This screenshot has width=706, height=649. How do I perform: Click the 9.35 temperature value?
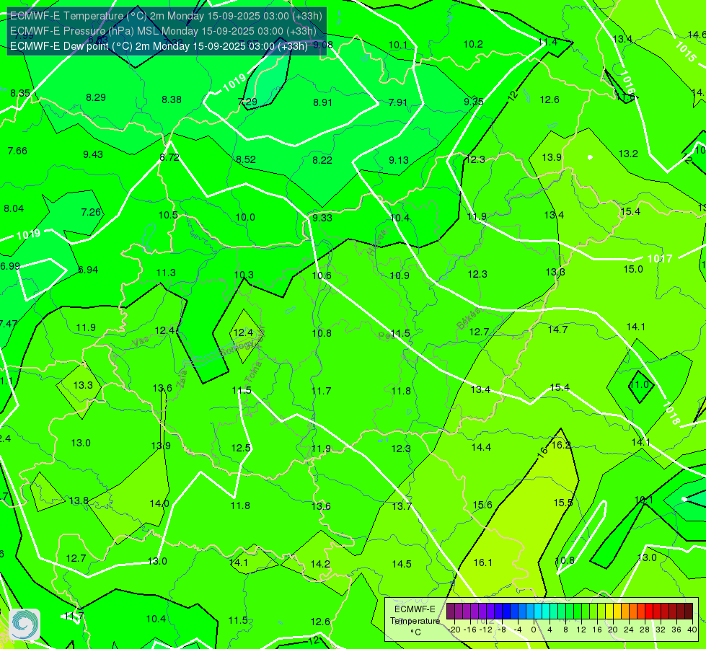pyautogui.click(x=474, y=102)
